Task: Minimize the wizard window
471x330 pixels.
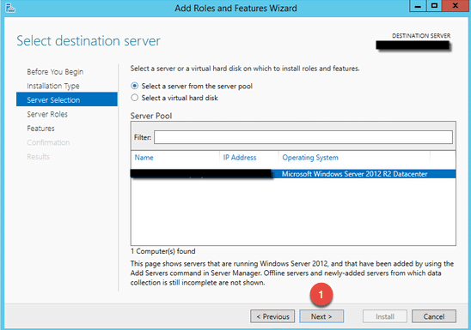Action: (x=418, y=6)
